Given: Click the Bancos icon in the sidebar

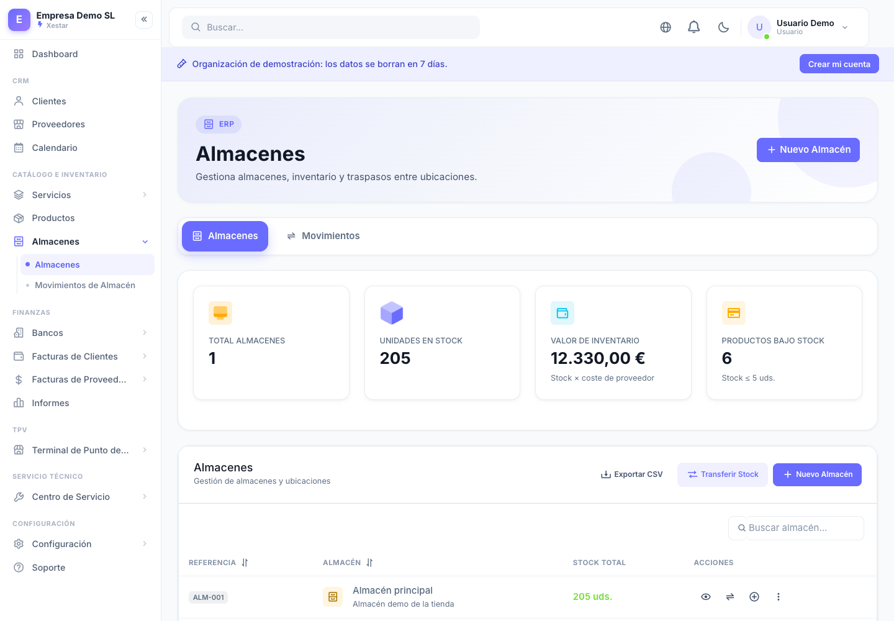Looking at the screenshot, I should tap(19, 333).
